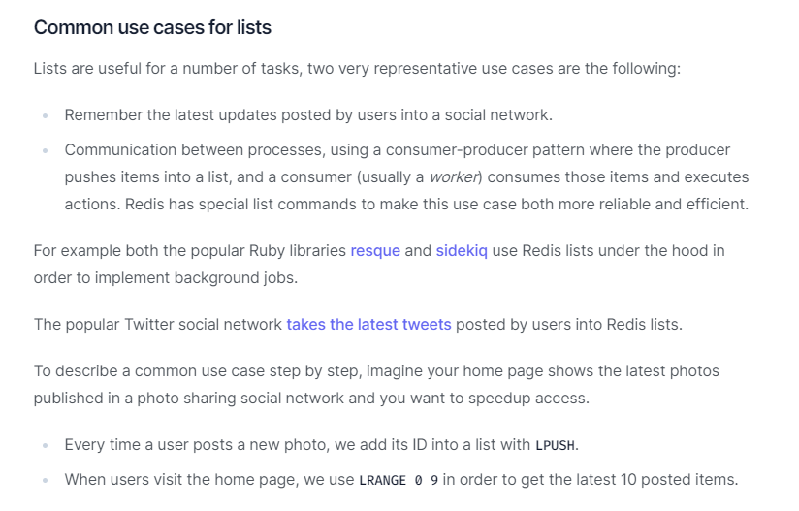
Task: Click the 'Common use cases for lists' heading
Action: tap(152, 27)
